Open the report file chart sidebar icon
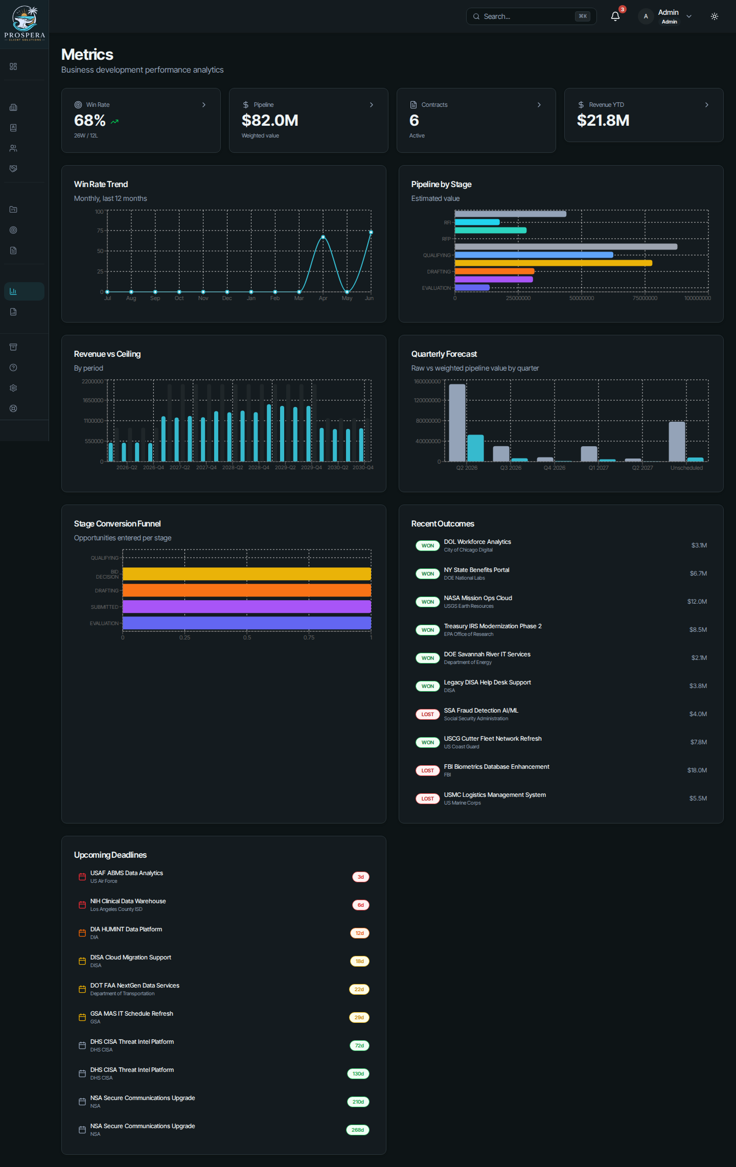The height and width of the screenshot is (1167, 736). (x=13, y=312)
